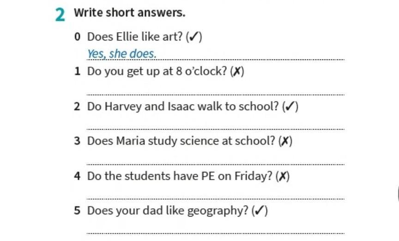Click the question 'Do you get up at 8 o'clock?'
This screenshot has width=399, height=241.
coord(157,72)
